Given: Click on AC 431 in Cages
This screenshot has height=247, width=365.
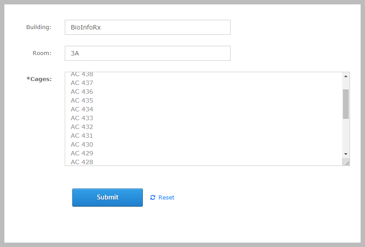Looking at the screenshot, I should (82, 136).
